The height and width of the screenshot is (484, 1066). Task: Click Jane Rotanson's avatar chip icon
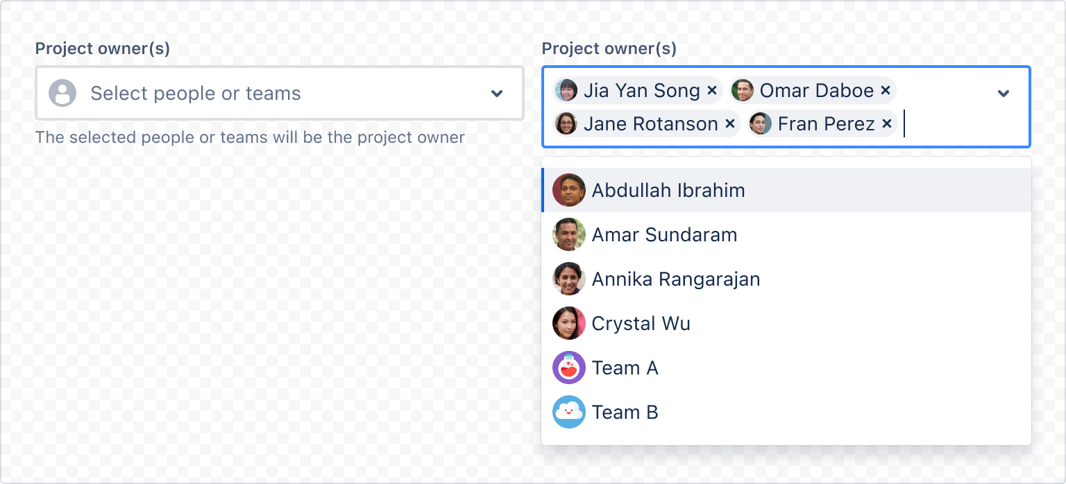[568, 123]
